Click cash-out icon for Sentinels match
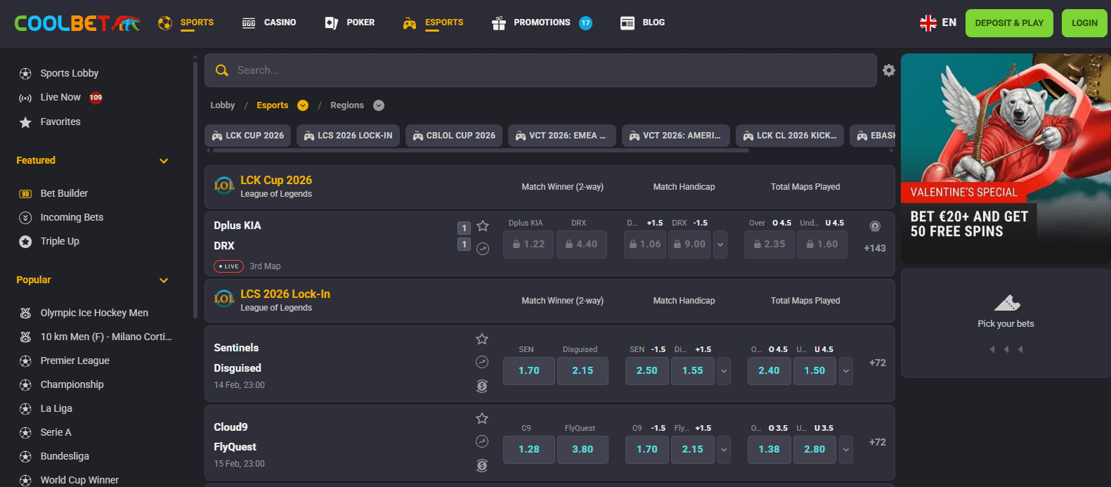The width and height of the screenshot is (1111, 487). [x=482, y=386]
